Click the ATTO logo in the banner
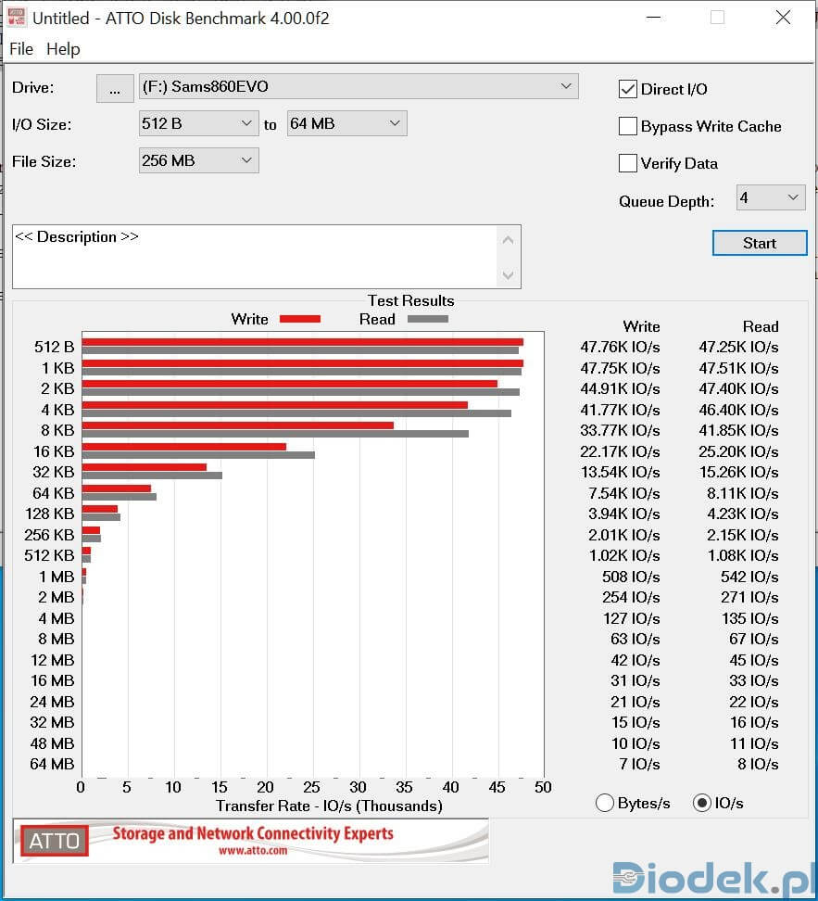The width and height of the screenshot is (818, 901). pyautogui.click(x=55, y=841)
